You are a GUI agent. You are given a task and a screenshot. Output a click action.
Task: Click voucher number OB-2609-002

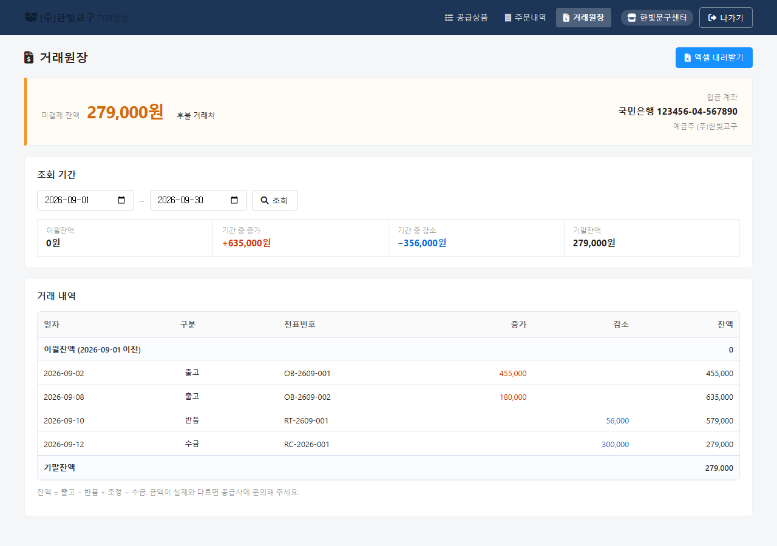[x=307, y=397]
